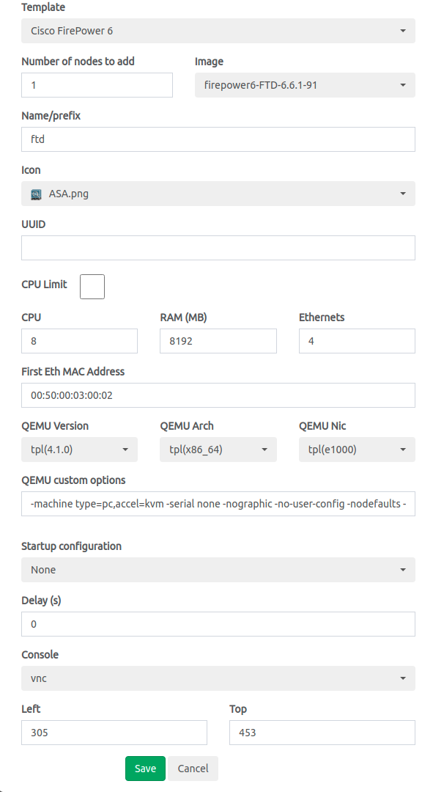This screenshot has height=792, width=433.
Task: Click the Number of nodes to add field
Action: coord(97,85)
